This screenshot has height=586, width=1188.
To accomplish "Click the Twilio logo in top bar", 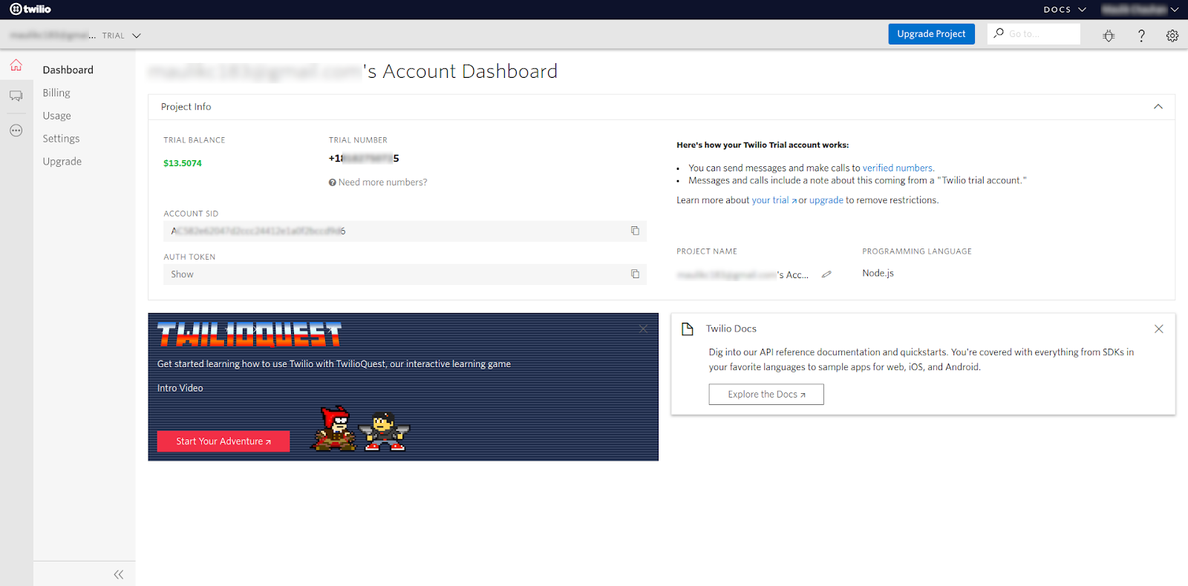I will pyautogui.click(x=30, y=9).
